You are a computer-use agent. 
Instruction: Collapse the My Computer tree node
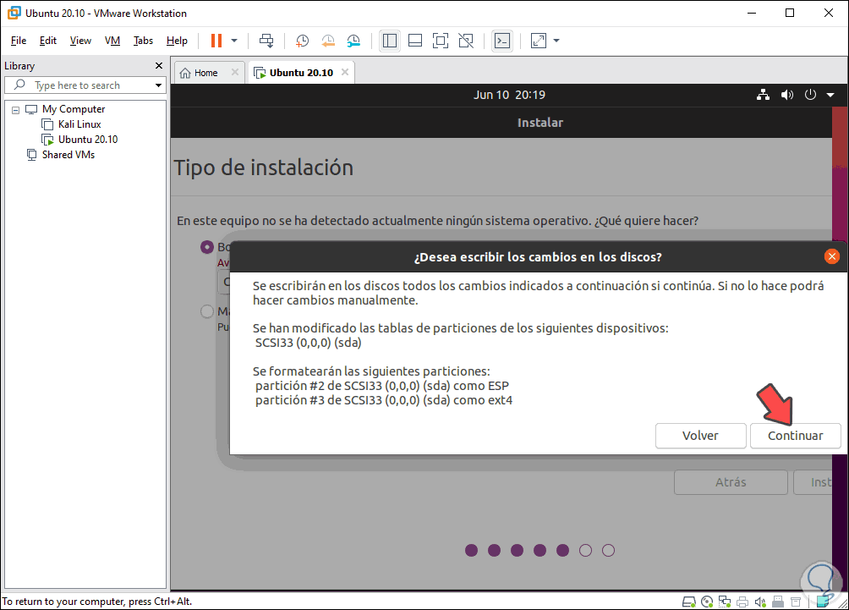(16, 110)
